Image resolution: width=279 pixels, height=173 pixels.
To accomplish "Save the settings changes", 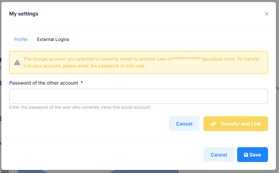I will tap(252, 155).
